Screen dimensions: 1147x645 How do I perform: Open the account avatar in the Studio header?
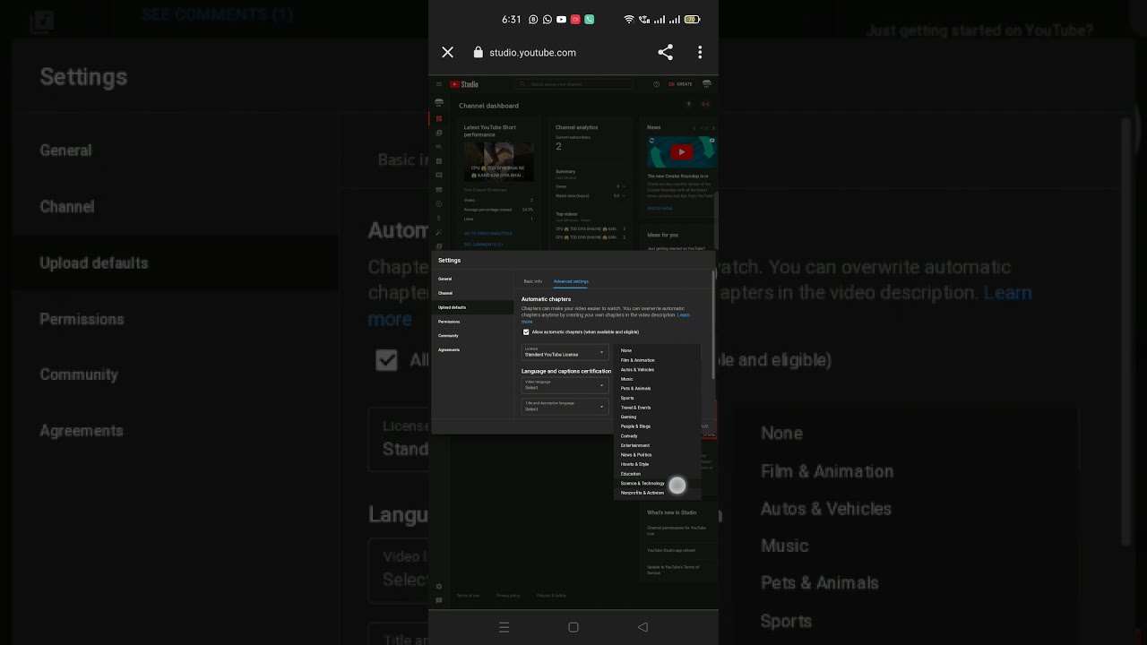pos(707,84)
